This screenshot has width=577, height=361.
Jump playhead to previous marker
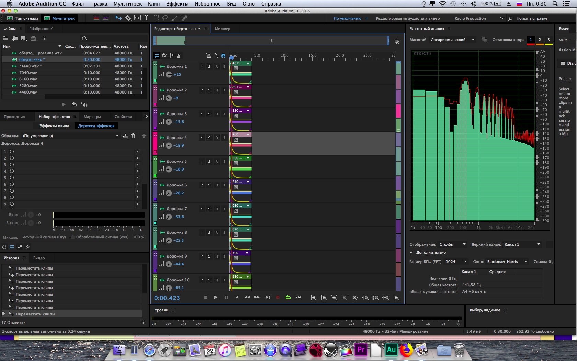[x=236, y=297]
